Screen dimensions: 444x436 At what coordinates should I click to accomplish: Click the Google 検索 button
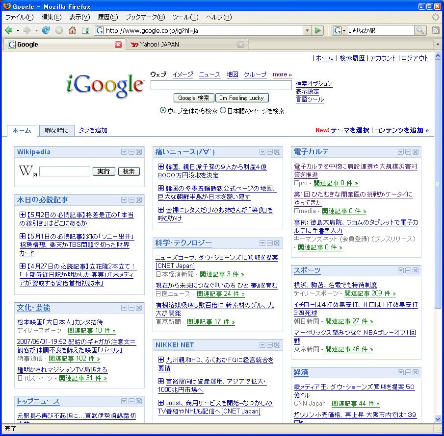[194, 98]
